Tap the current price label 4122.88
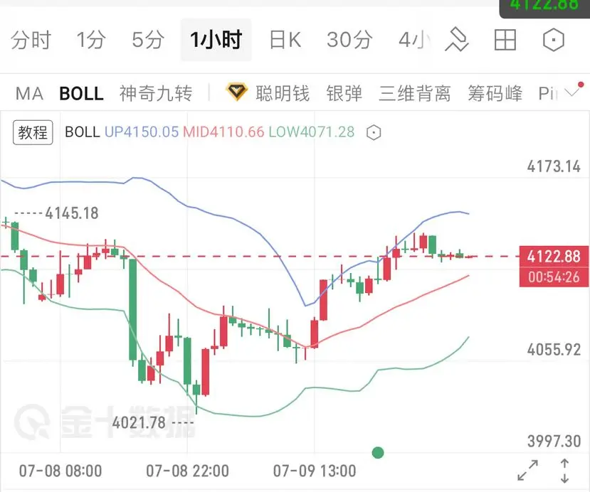Screen dimensions: 590x492 [x=554, y=257]
